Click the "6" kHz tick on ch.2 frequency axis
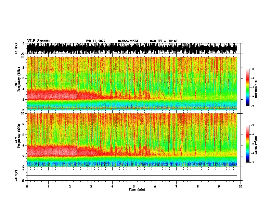Image resolution: width=271 pixels, height=209 pixels. [24, 135]
